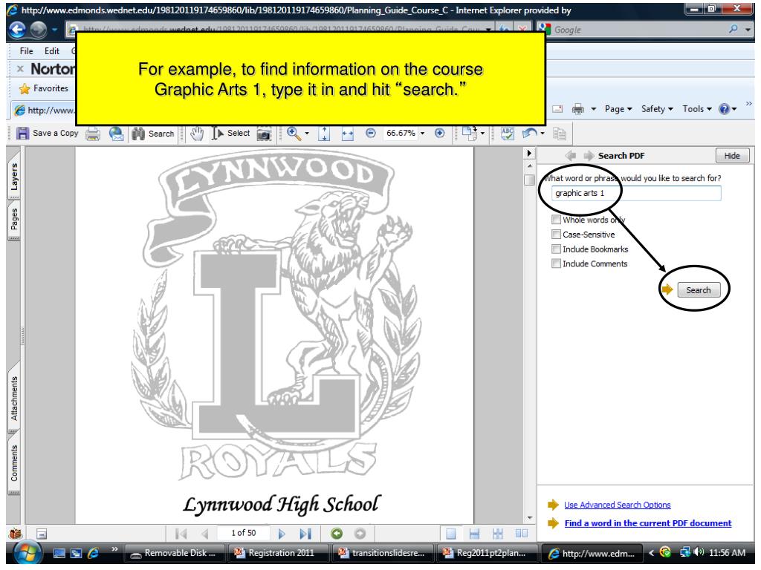Select the Snapshot camera tool

(x=264, y=134)
